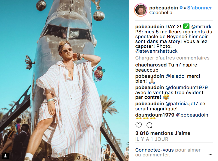Expand Charger d'autres commentaires
Viewport: 218px width, 161px height.
pyautogui.click(x=172, y=58)
